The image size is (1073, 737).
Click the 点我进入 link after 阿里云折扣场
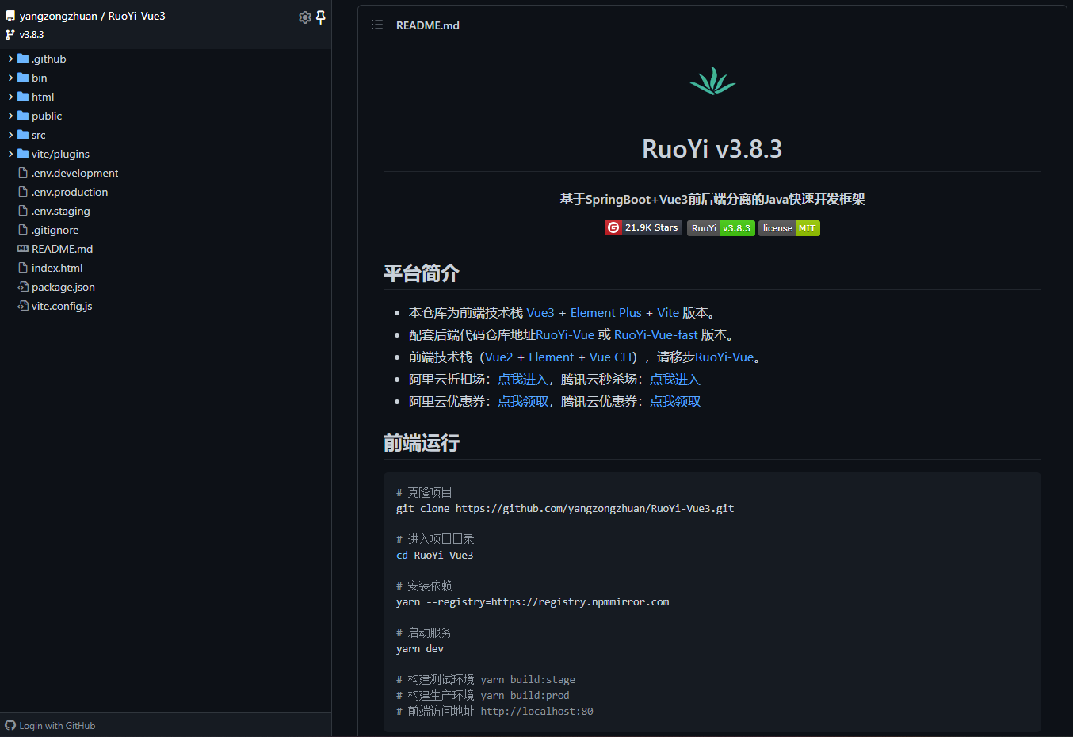pos(523,380)
